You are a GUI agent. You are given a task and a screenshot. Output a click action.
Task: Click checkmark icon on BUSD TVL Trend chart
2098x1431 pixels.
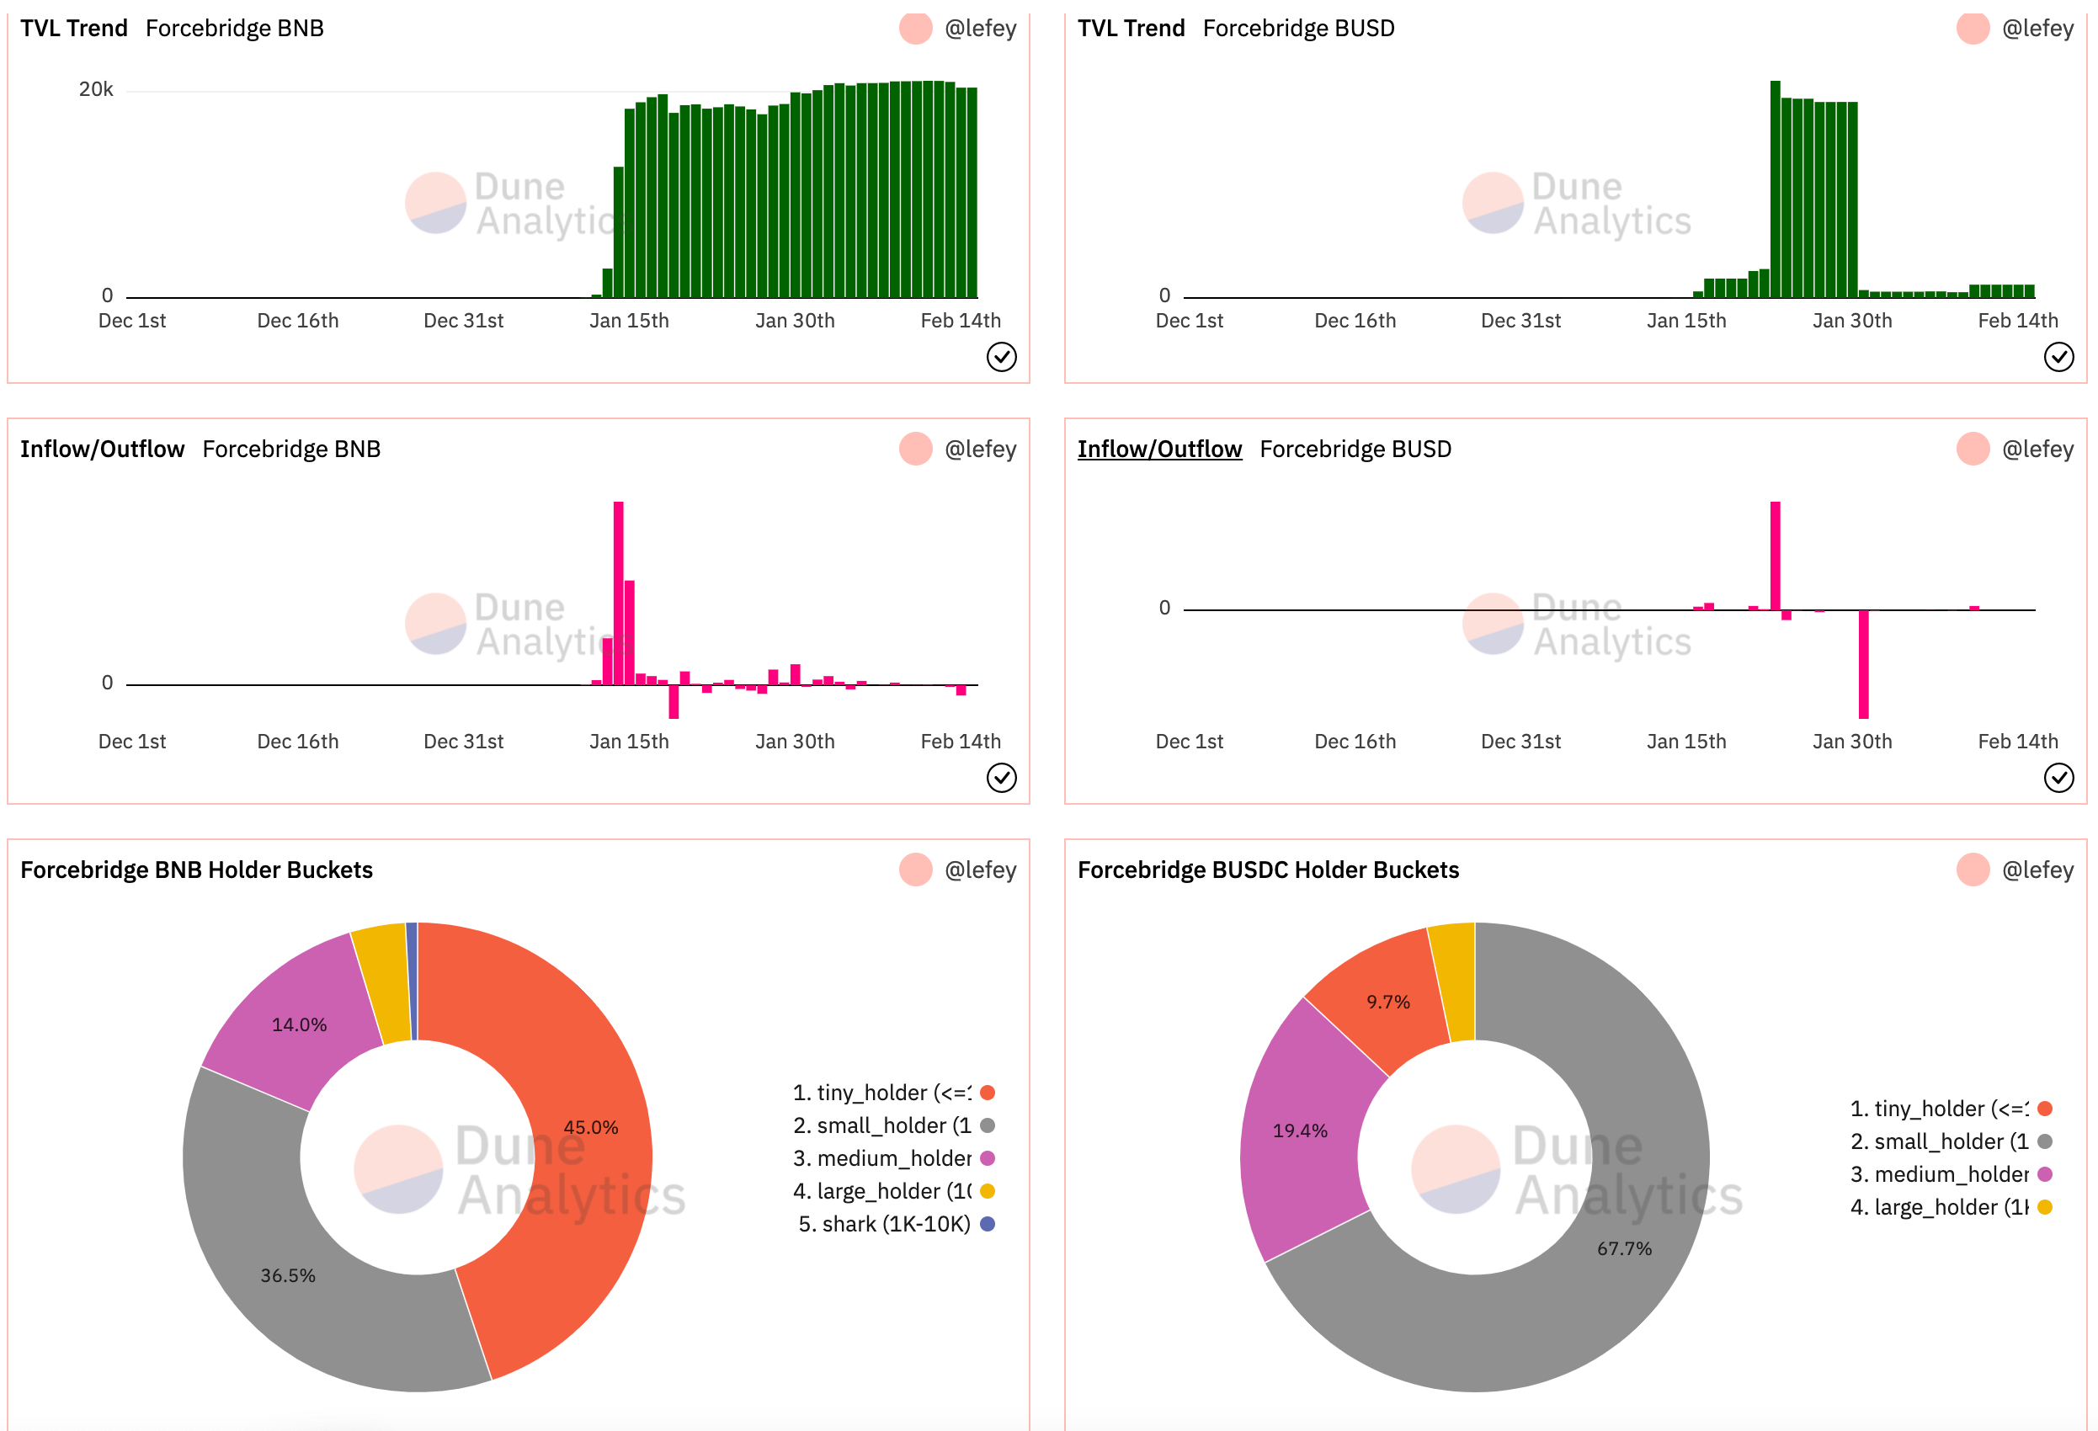click(x=2058, y=357)
